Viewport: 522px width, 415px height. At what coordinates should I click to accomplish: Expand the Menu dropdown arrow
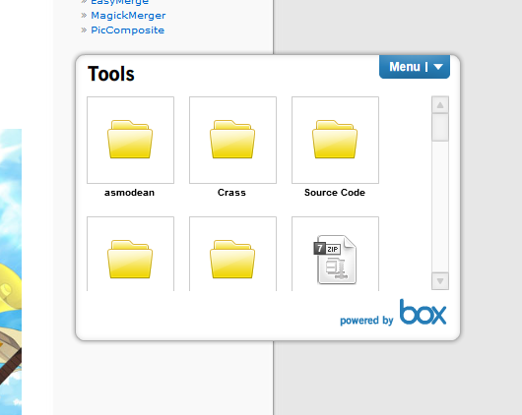coord(438,67)
